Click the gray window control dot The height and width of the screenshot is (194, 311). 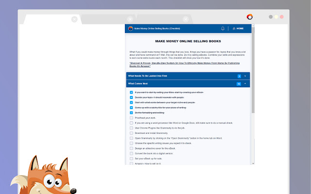tap(271, 17)
